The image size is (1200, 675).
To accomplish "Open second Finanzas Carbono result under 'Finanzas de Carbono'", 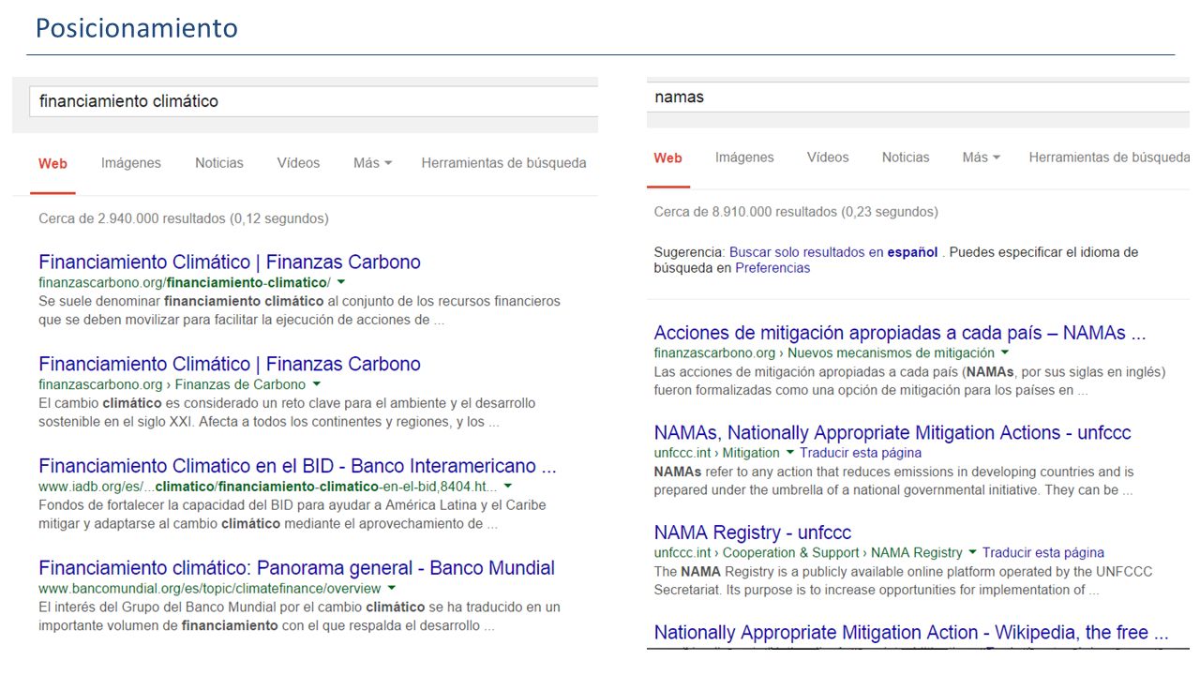I will [230, 364].
